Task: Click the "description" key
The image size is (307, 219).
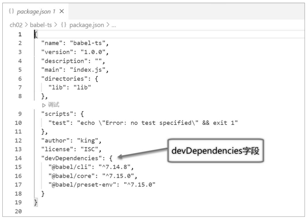Action: [x=64, y=61]
